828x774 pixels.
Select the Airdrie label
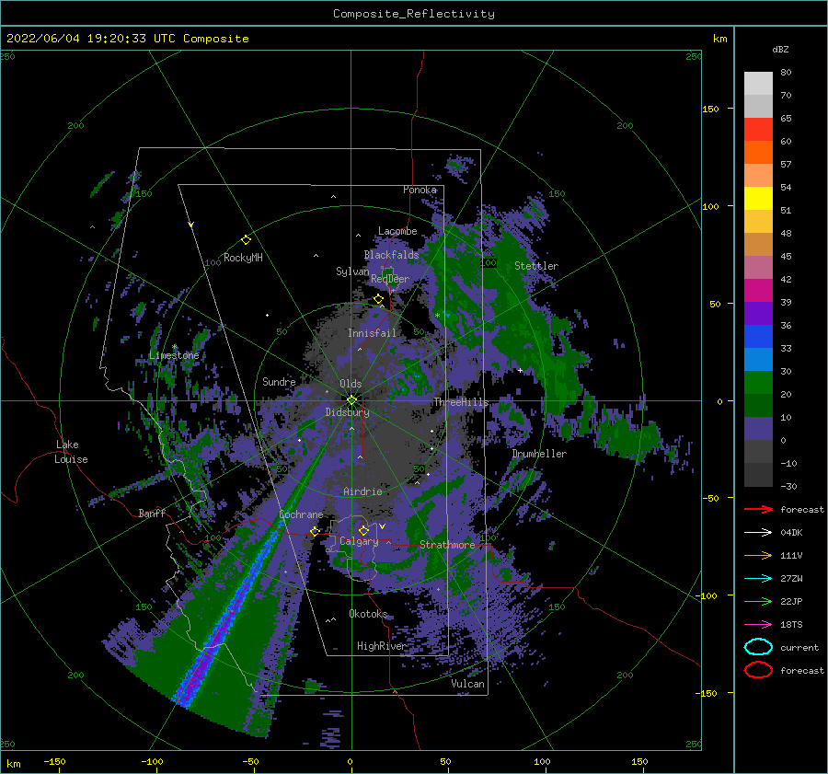click(362, 491)
